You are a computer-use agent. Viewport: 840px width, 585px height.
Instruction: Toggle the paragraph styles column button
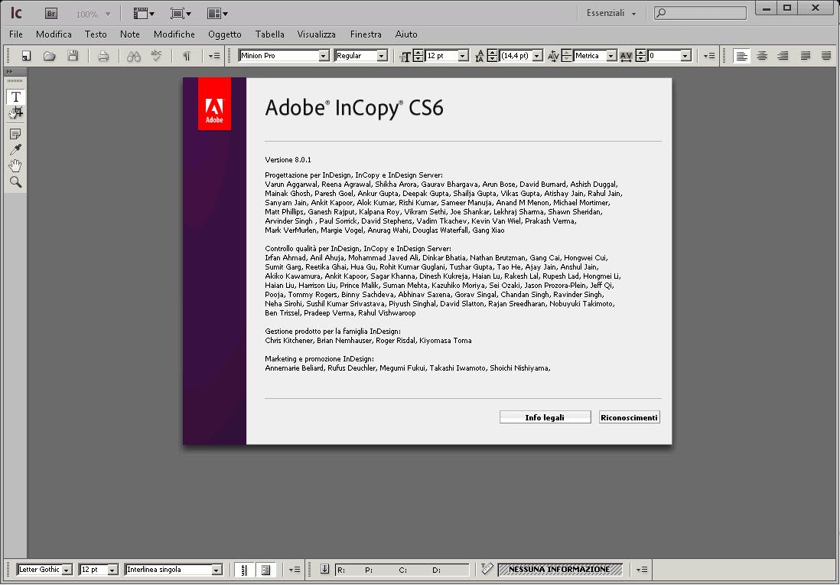point(265,570)
